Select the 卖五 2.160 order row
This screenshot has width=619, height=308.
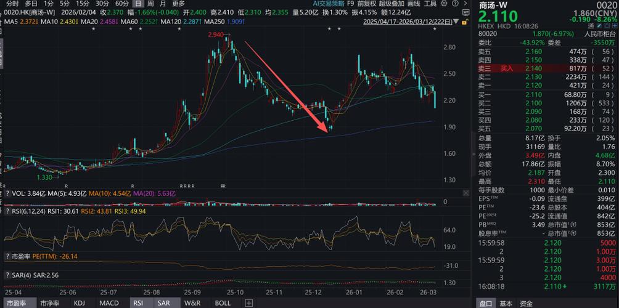click(x=547, y=51)
